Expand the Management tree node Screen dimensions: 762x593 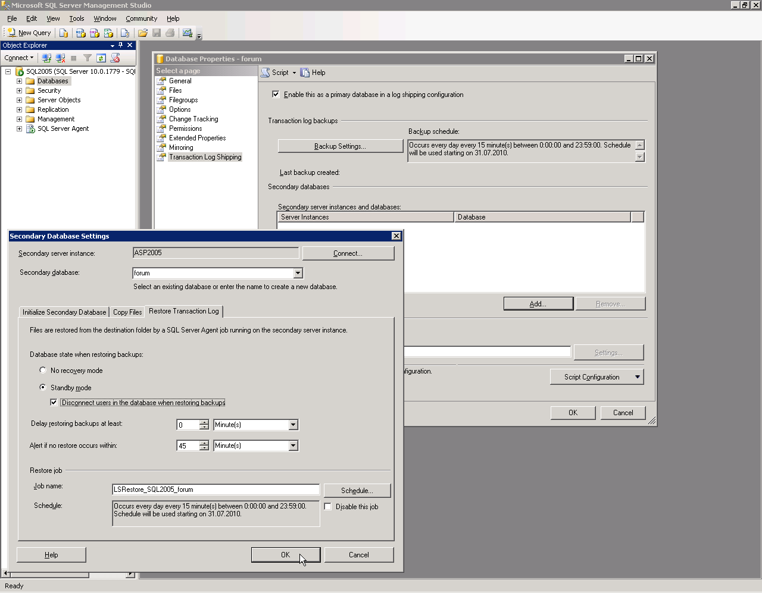19,119
